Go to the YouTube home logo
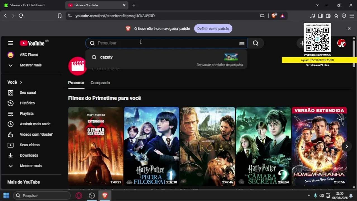The width and height of the screenshot is (357, 201). (x=32, y=43)
